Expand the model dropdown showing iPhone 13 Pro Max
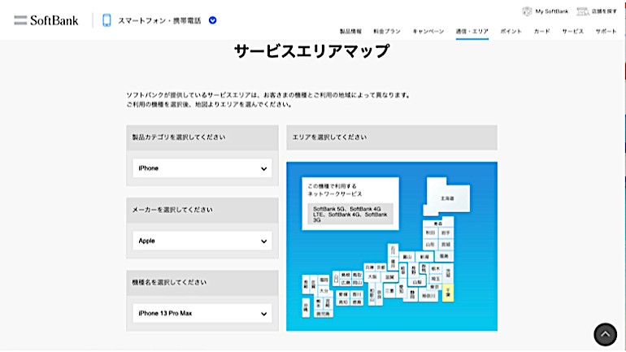Viewport: 626px width, 352px height. point(202,314)
